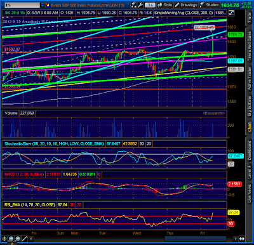The image size is (254, 245).
Task: Open chart settings wrench icon
Action: point(140,5)
